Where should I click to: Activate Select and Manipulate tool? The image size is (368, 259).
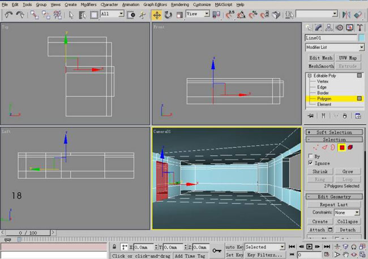tap(142, 15)
